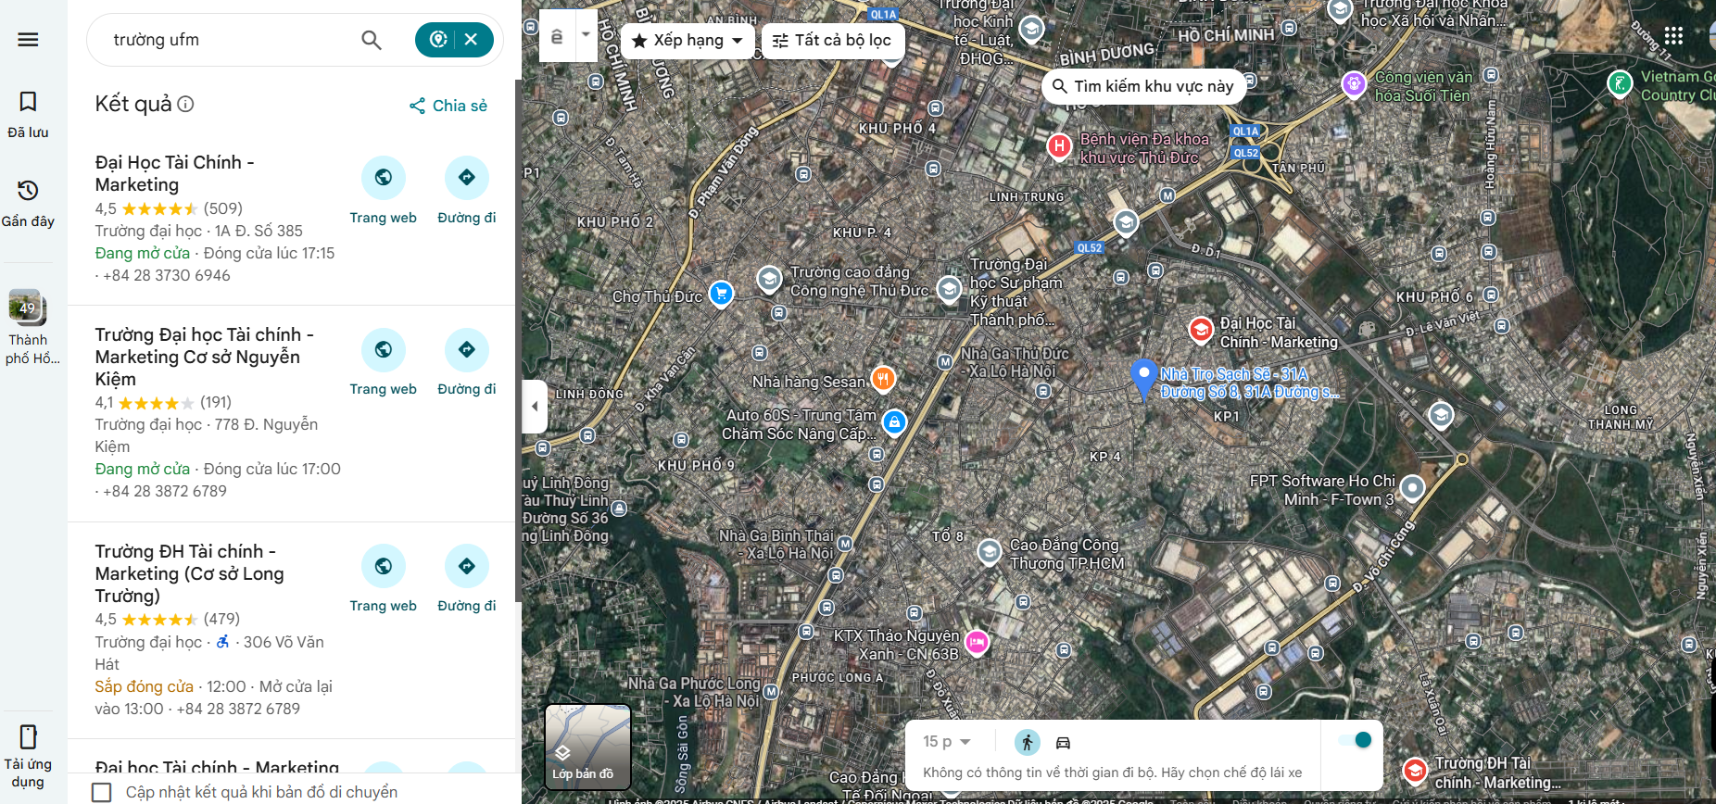
Task: Open the Cơ sở Nguyễn Kiệm result title
Action: [x=204, y=357]
